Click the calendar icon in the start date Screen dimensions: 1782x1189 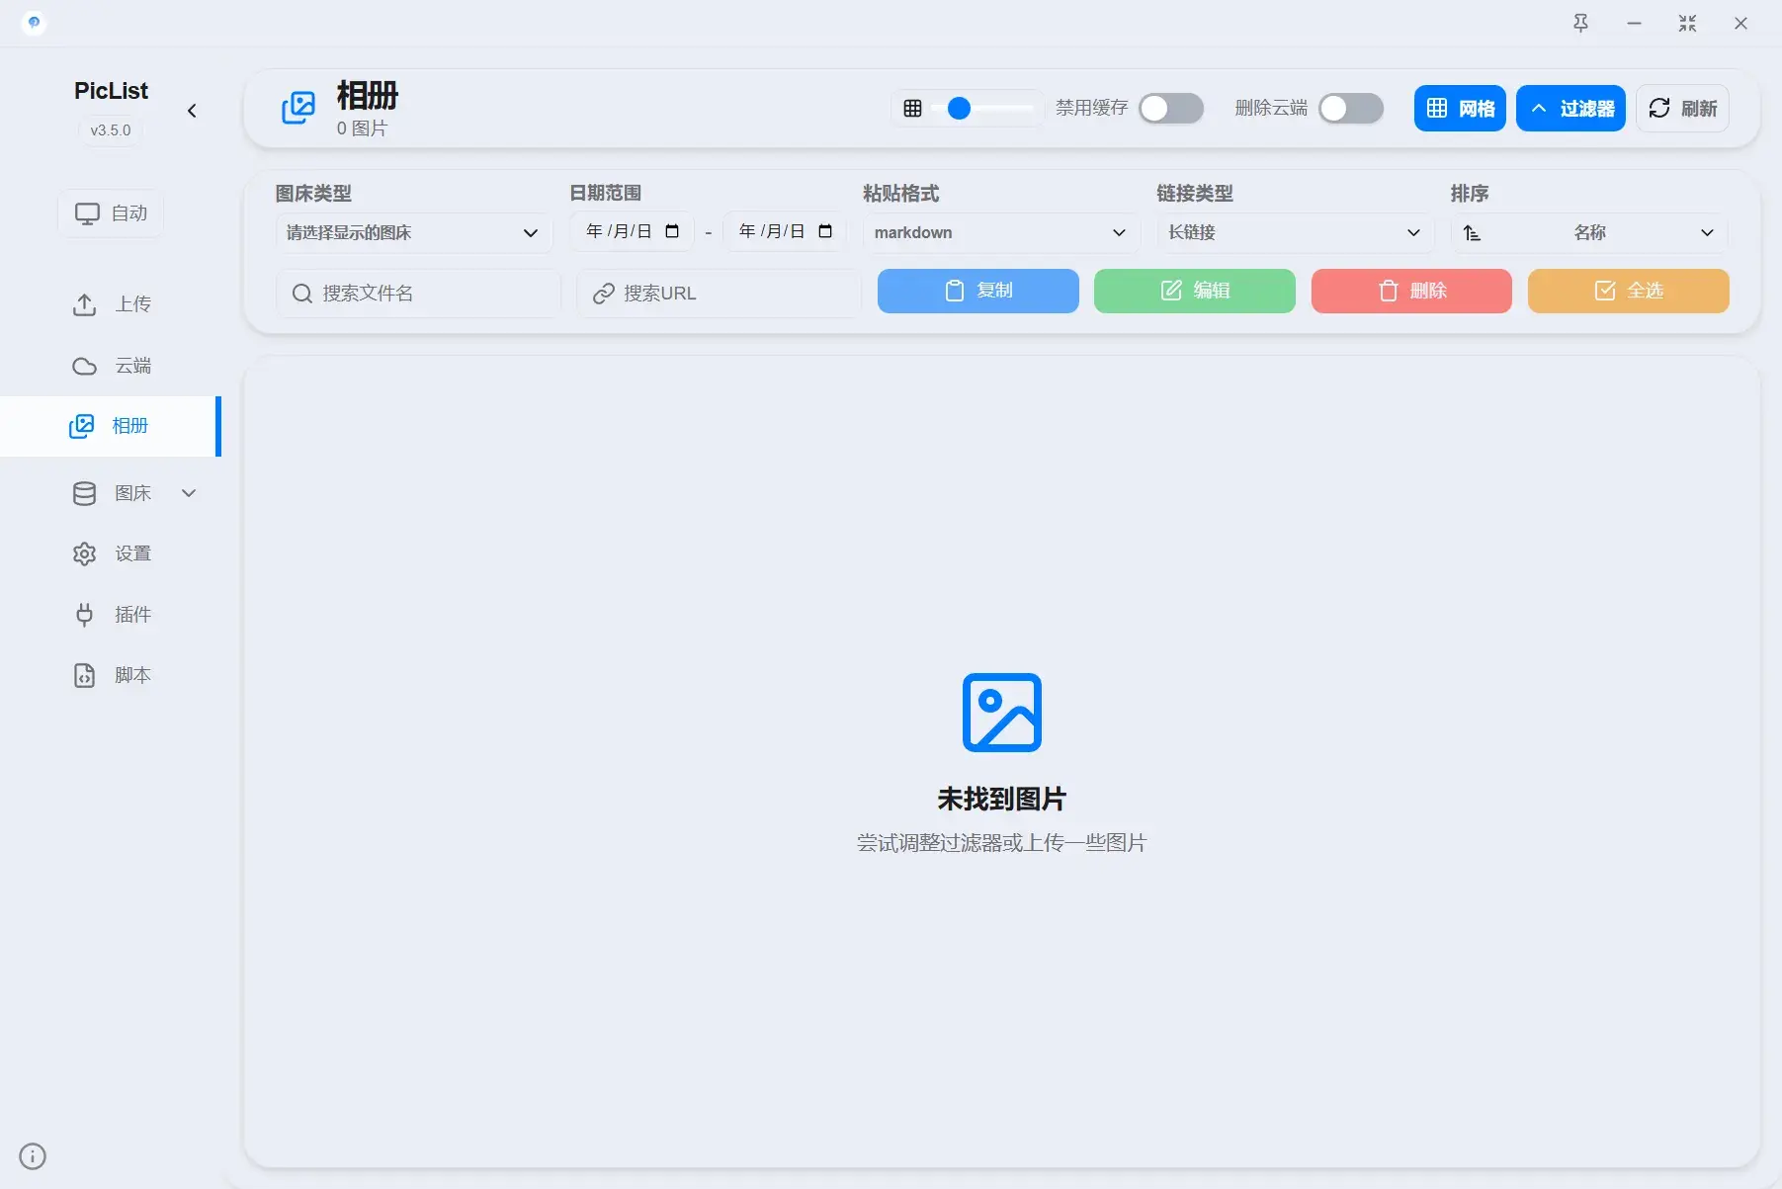672,231
